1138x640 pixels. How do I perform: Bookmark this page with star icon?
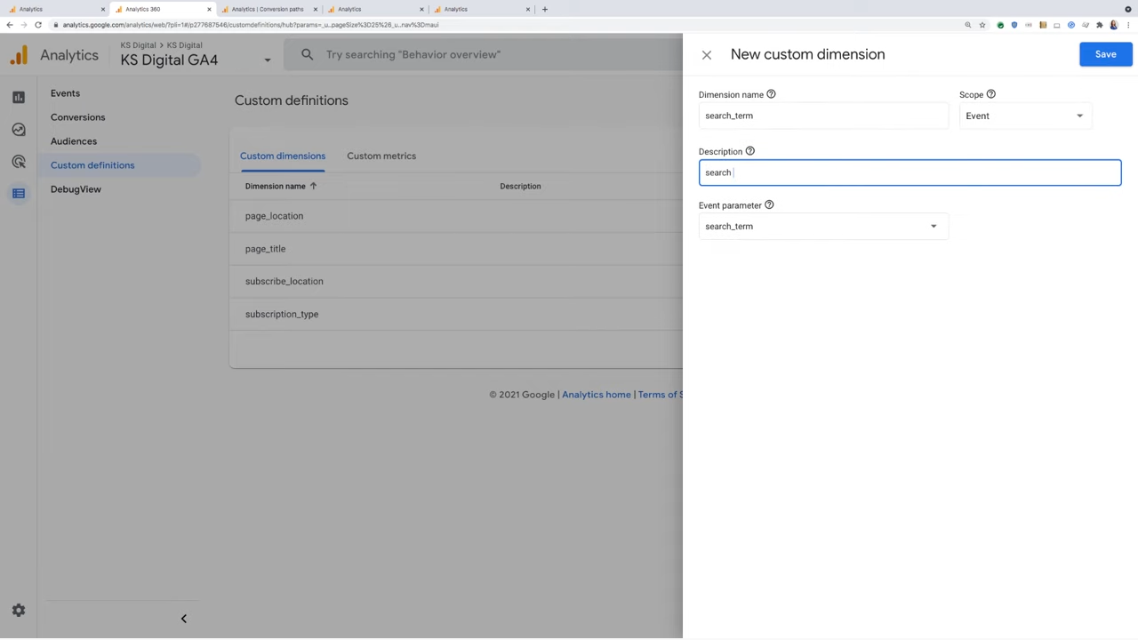coord(982,25)
